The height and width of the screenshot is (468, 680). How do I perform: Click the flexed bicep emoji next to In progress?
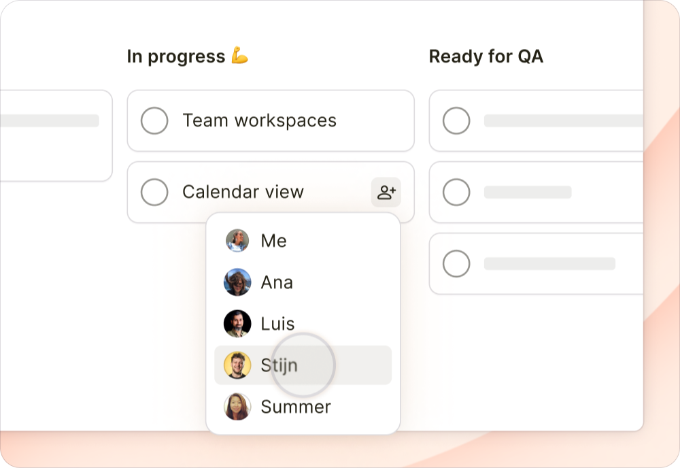(x=237, y=56)
